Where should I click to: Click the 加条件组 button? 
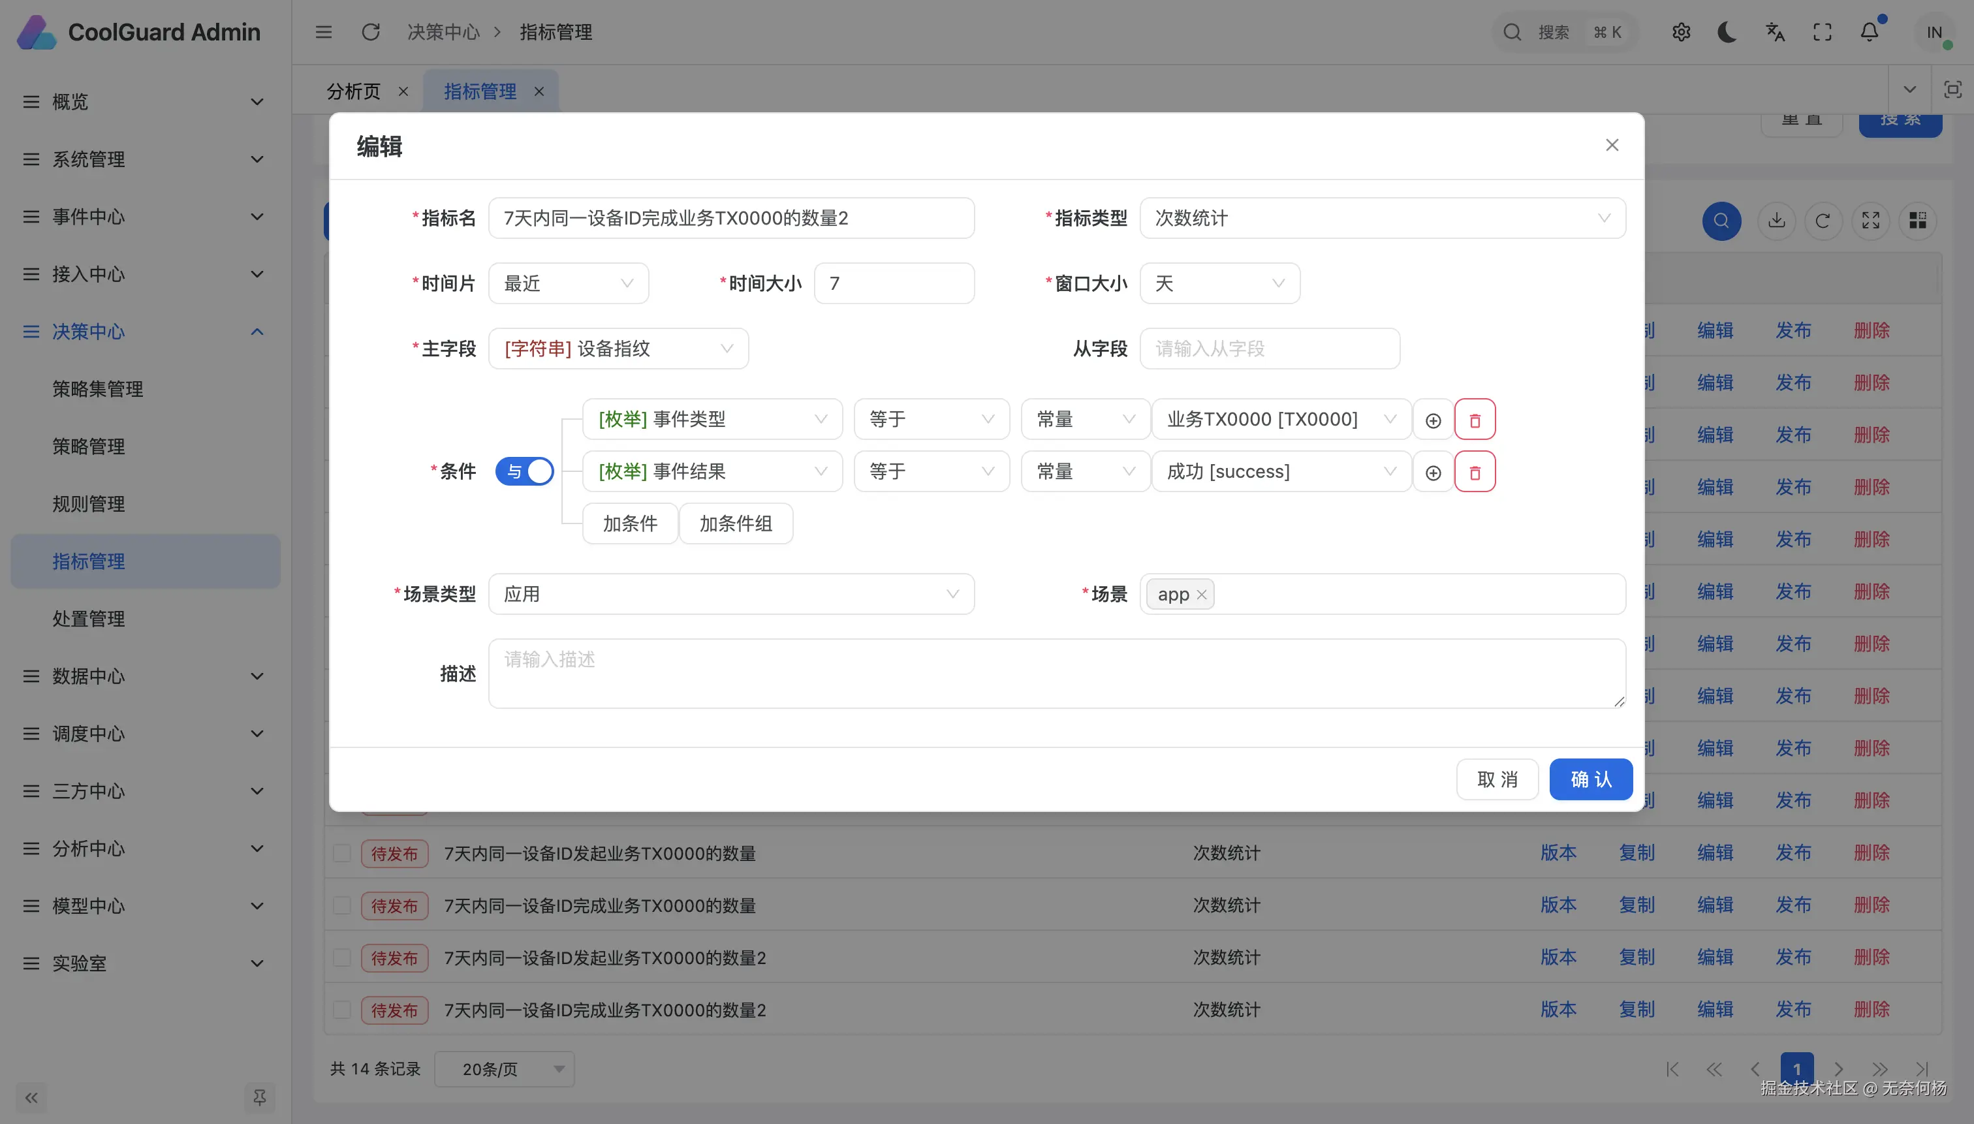735,523
